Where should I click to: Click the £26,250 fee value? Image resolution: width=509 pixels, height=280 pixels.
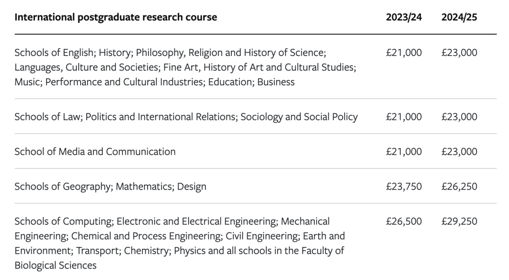(x=459, y=186)
